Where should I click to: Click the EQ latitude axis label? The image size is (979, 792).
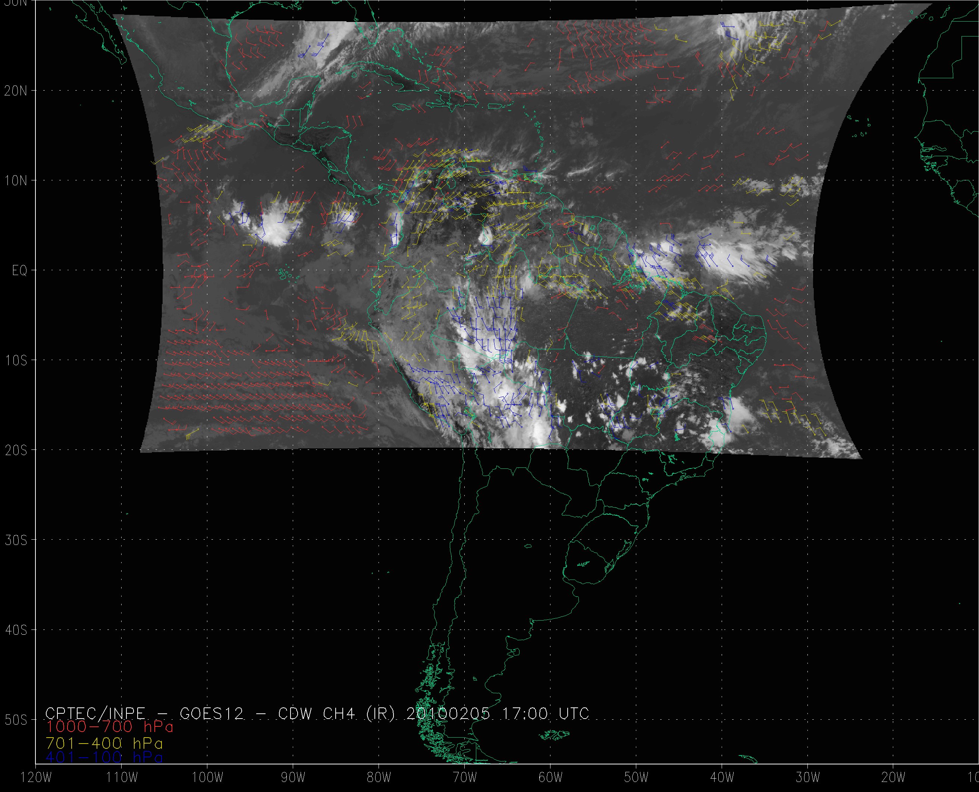coord(20,271)
